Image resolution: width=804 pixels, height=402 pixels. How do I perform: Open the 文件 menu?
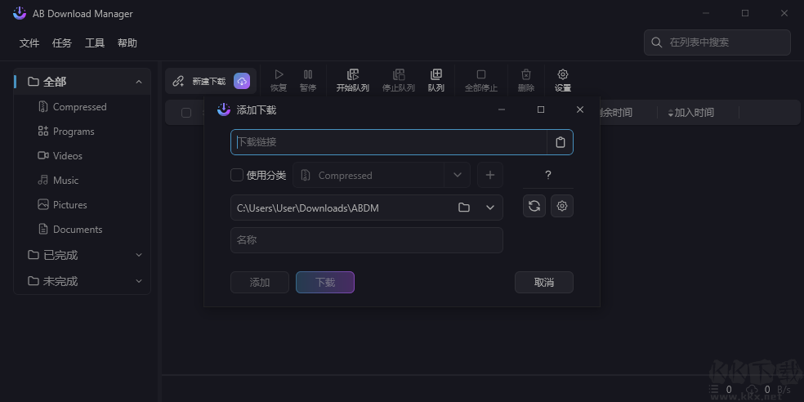(x=29, y=43)
